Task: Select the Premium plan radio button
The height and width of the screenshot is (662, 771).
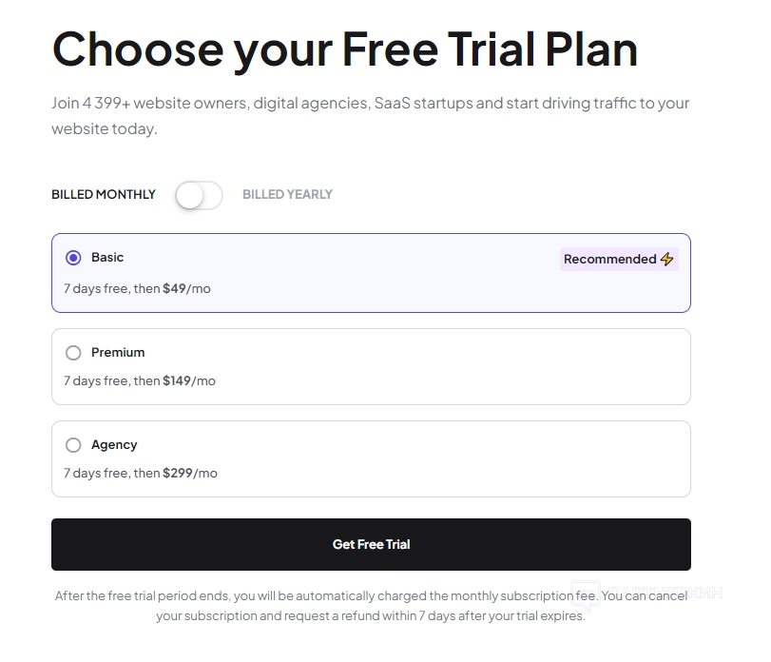Action: 73,353
